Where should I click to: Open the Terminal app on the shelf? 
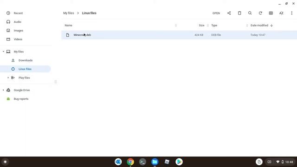tap(142, 162)
